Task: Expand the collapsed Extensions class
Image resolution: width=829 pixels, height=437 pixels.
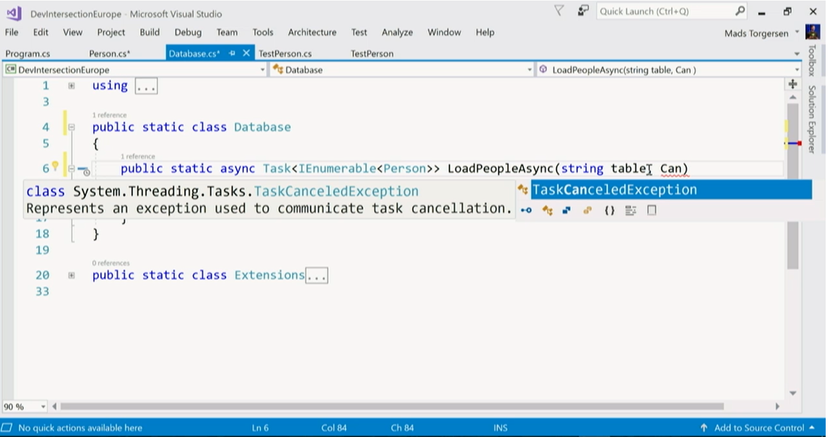Action: [71, 275]
